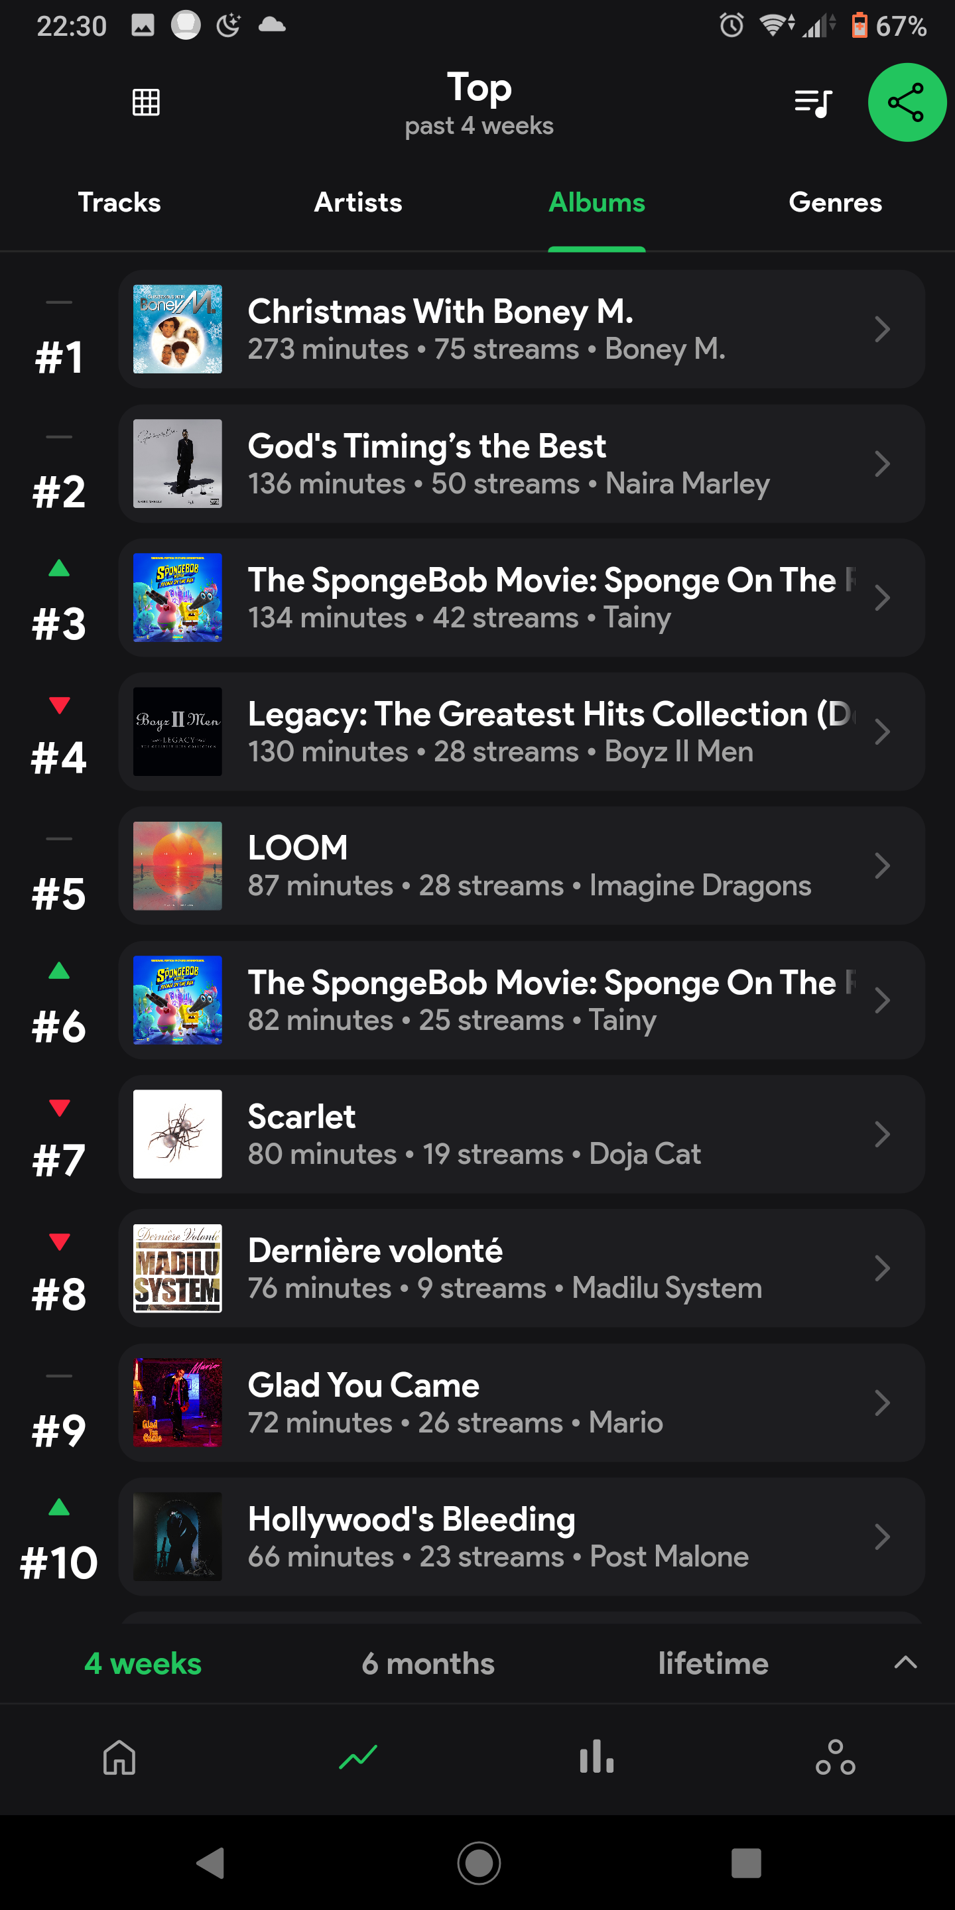The width and height of the screenshot is (955, 1910).
Task: Open God's Timing's the Best album
Action: pyautogui.click(x=521, y=464)
